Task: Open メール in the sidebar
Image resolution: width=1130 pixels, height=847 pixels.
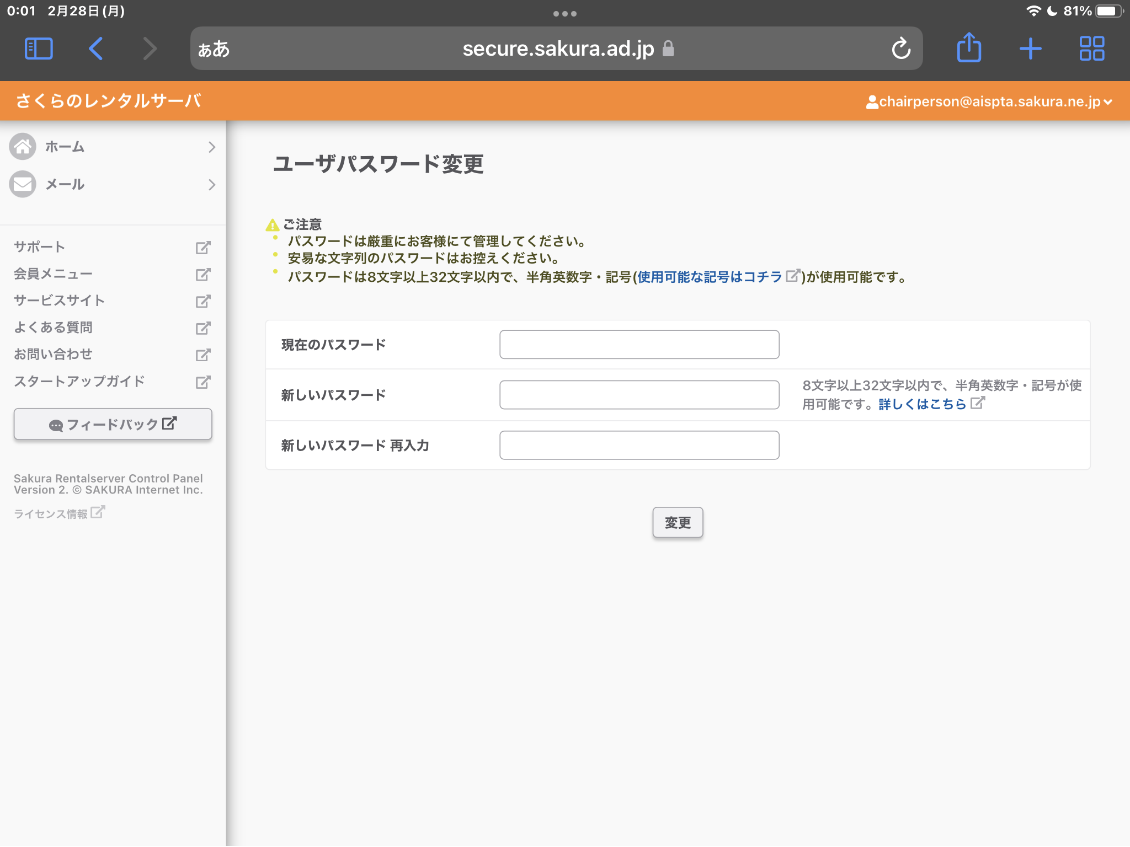Action: click(x=113, y=184)
